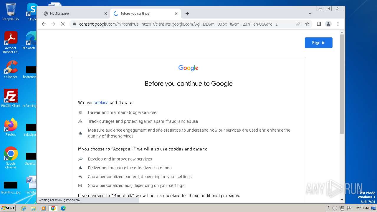Click the page vertical scrollbar
The width and height of the screenshot is (377, 212).
[342, 84]
